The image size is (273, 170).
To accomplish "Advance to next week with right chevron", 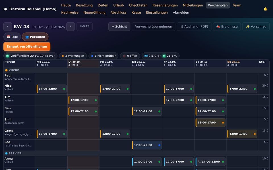I will 71,27.
